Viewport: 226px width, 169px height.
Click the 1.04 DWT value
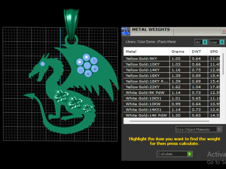coord(196,87)
